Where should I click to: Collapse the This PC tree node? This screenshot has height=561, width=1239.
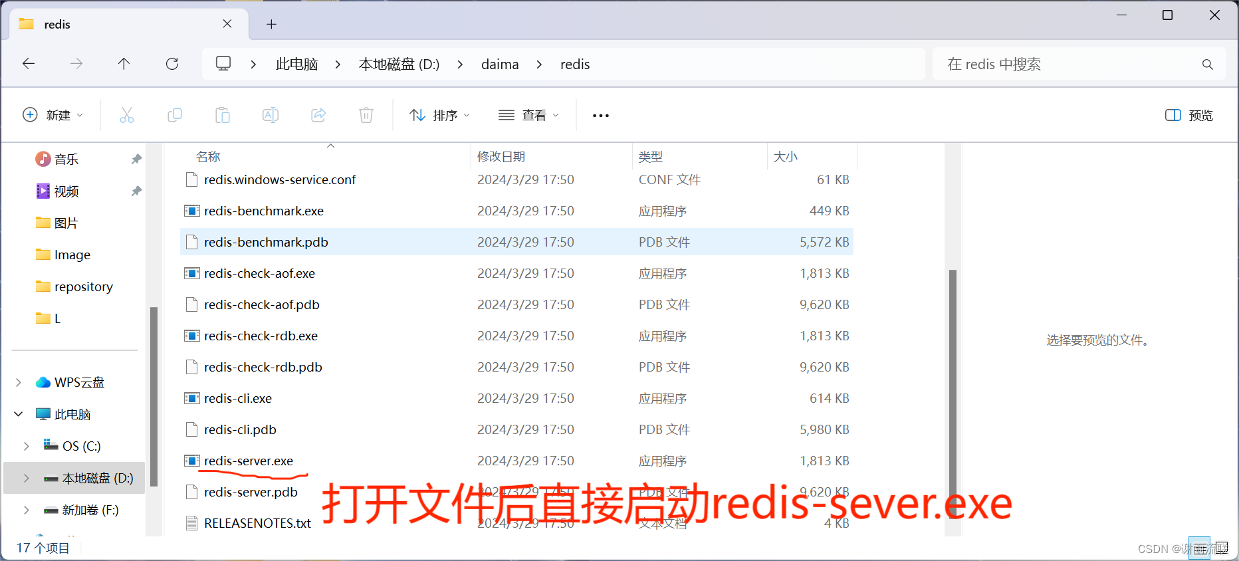tap(19, 414)
